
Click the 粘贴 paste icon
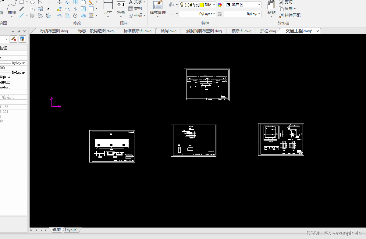[x=272, y=5]
